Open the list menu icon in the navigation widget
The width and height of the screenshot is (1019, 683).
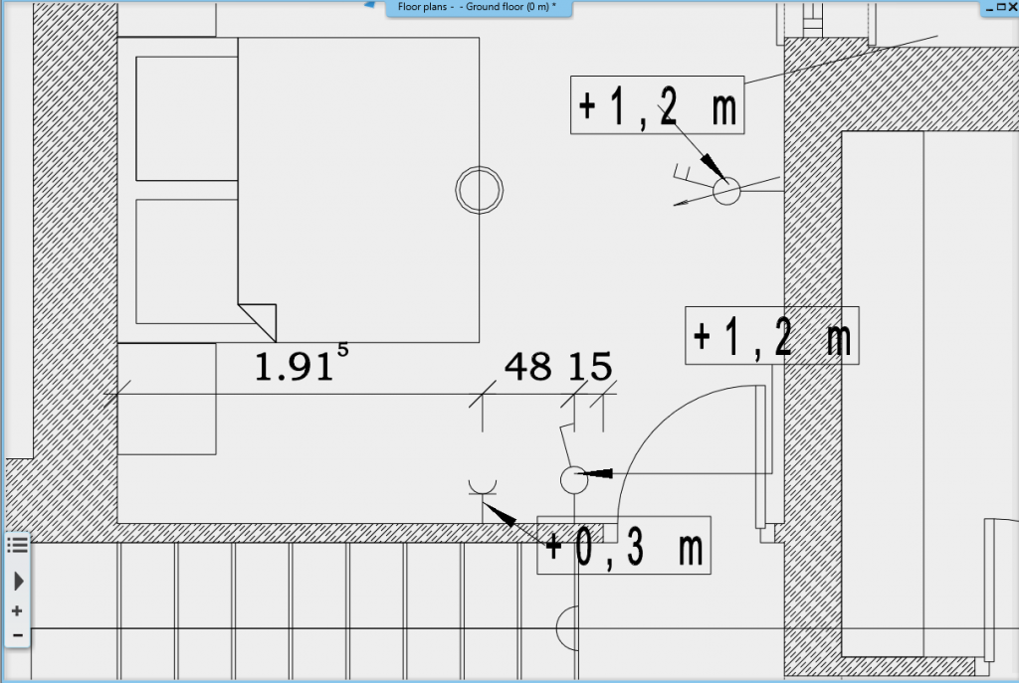pos(17,544)
